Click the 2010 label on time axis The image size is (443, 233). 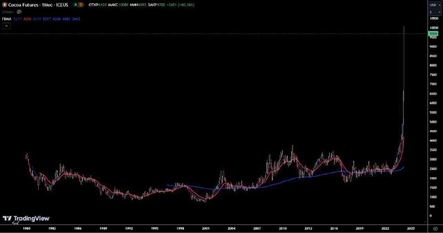pos(282,228)
